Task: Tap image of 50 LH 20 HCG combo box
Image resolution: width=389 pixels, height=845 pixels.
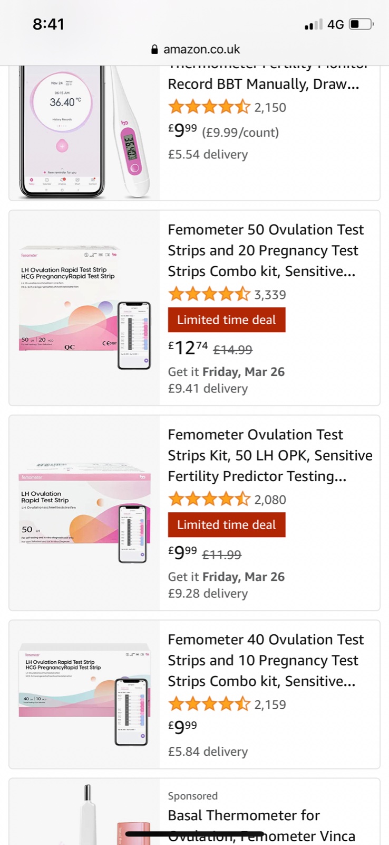Action: click(x=84, y=307)
